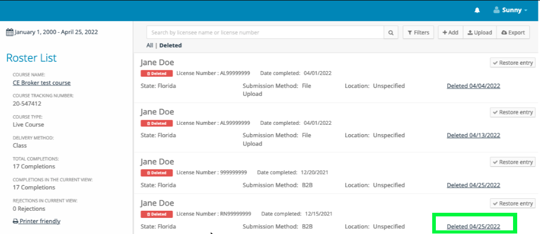Click the Deleted 04/13/2022 link
This screenshot has width=540, height=234.
tap(473, 136)
